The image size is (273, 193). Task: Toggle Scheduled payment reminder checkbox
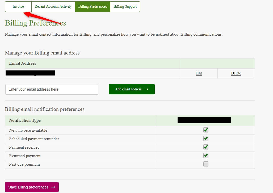point(206,139)
